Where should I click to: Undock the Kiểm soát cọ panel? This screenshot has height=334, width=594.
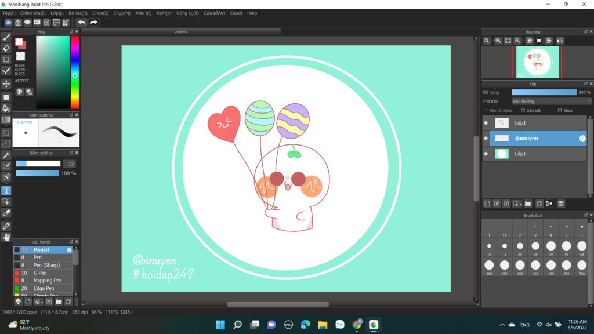tap(71, 153)
